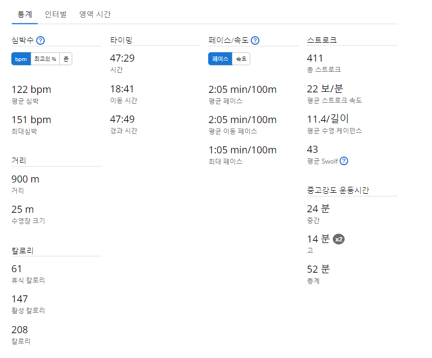Open the average Swolf help icon
This screenshot has width=432, height=358.
click(344, 161)
